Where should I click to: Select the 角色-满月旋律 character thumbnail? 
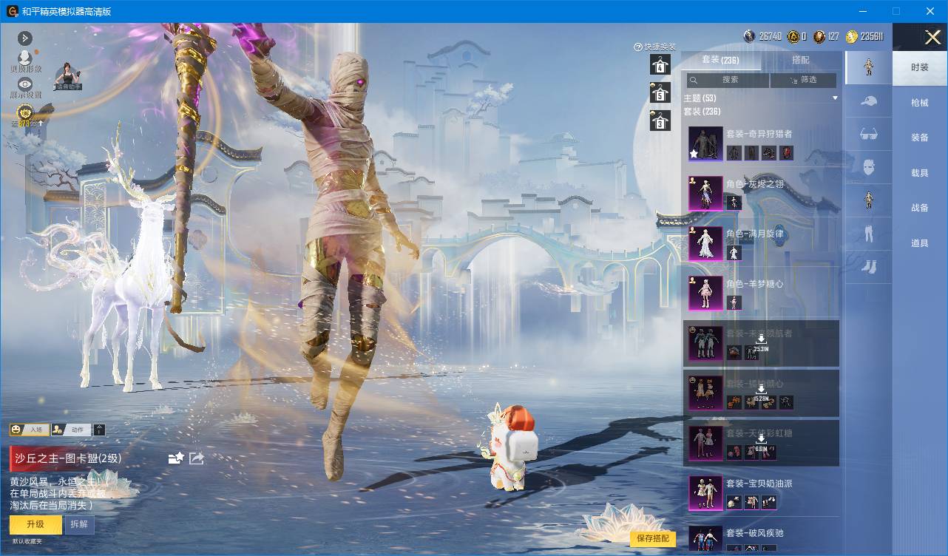(x=705, y=243)
